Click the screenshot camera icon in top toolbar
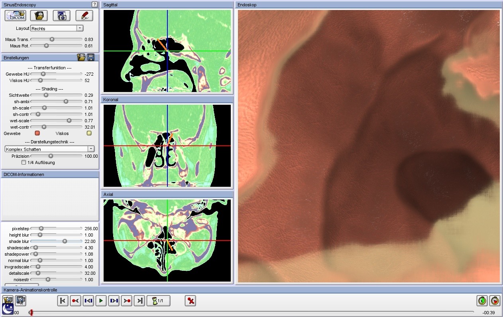503x317 pixels. (61, 16)
